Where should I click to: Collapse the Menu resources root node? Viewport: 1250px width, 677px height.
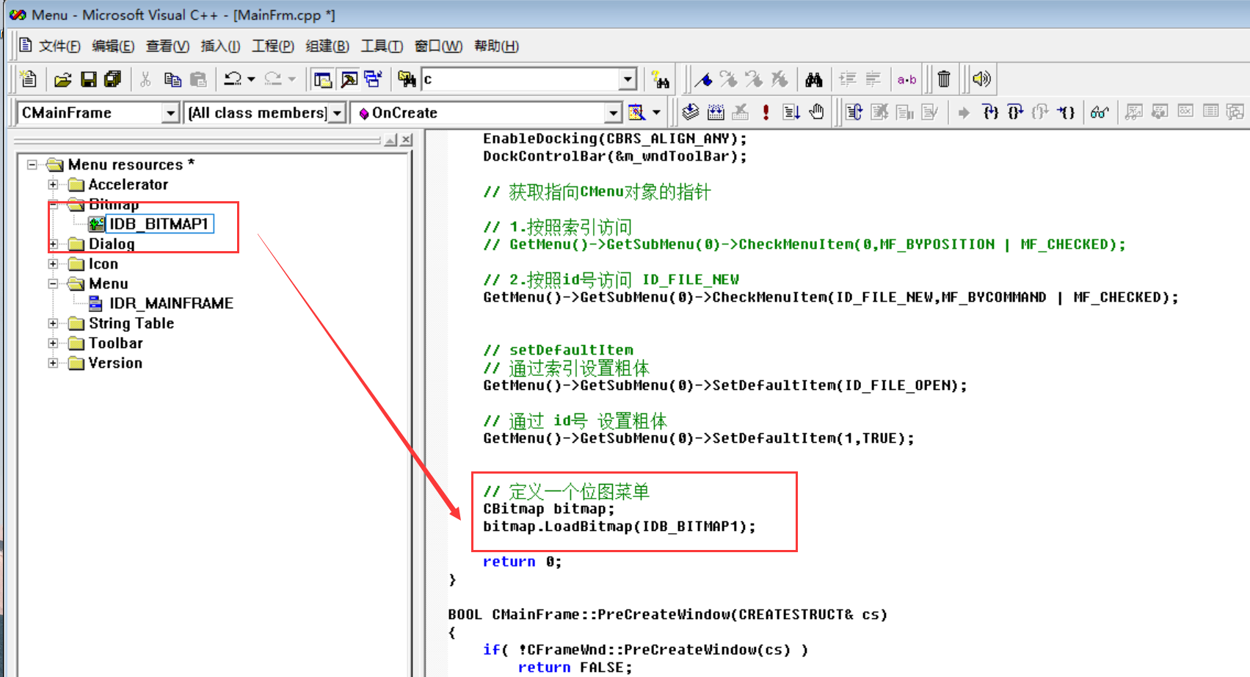pyautogui.click(x=32, y=164)
